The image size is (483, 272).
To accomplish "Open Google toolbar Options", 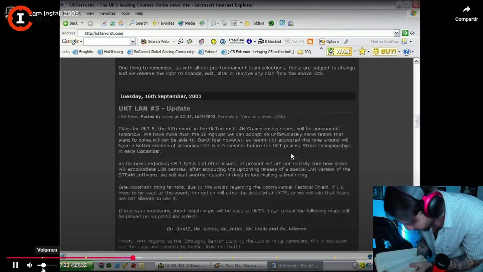I will click(329, 42).
